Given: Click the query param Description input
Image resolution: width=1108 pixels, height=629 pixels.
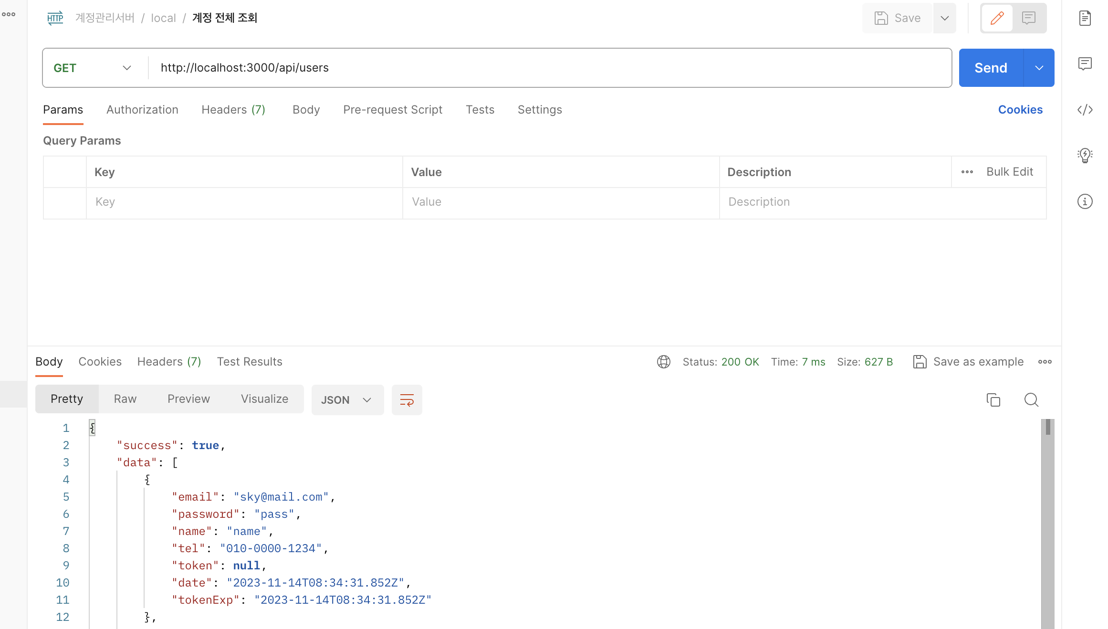Looking at the screenshot, I should 883,203.
